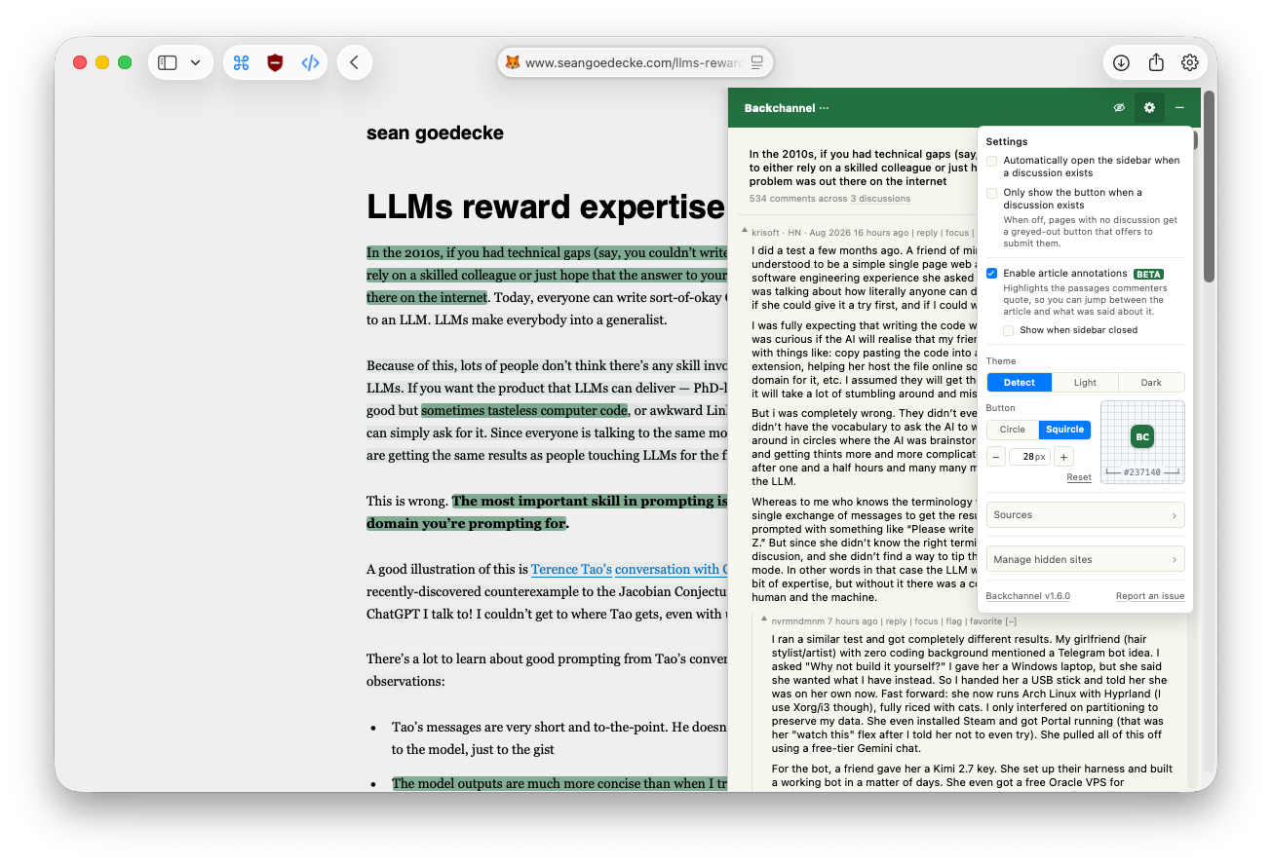Focus the seangoedecke.com address bar
This screenshot has width=1272, height=864.
click(x=635, y=62)
